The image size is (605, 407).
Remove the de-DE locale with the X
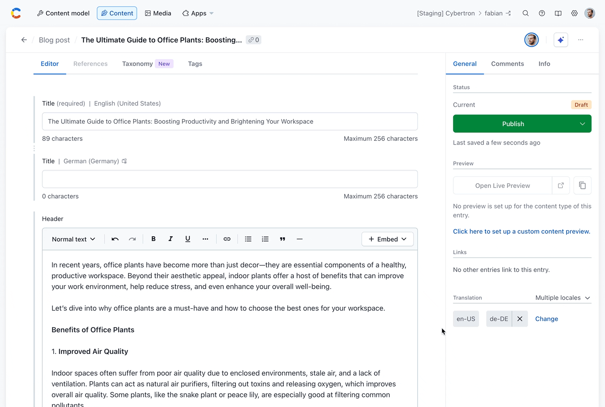[520, 319]
